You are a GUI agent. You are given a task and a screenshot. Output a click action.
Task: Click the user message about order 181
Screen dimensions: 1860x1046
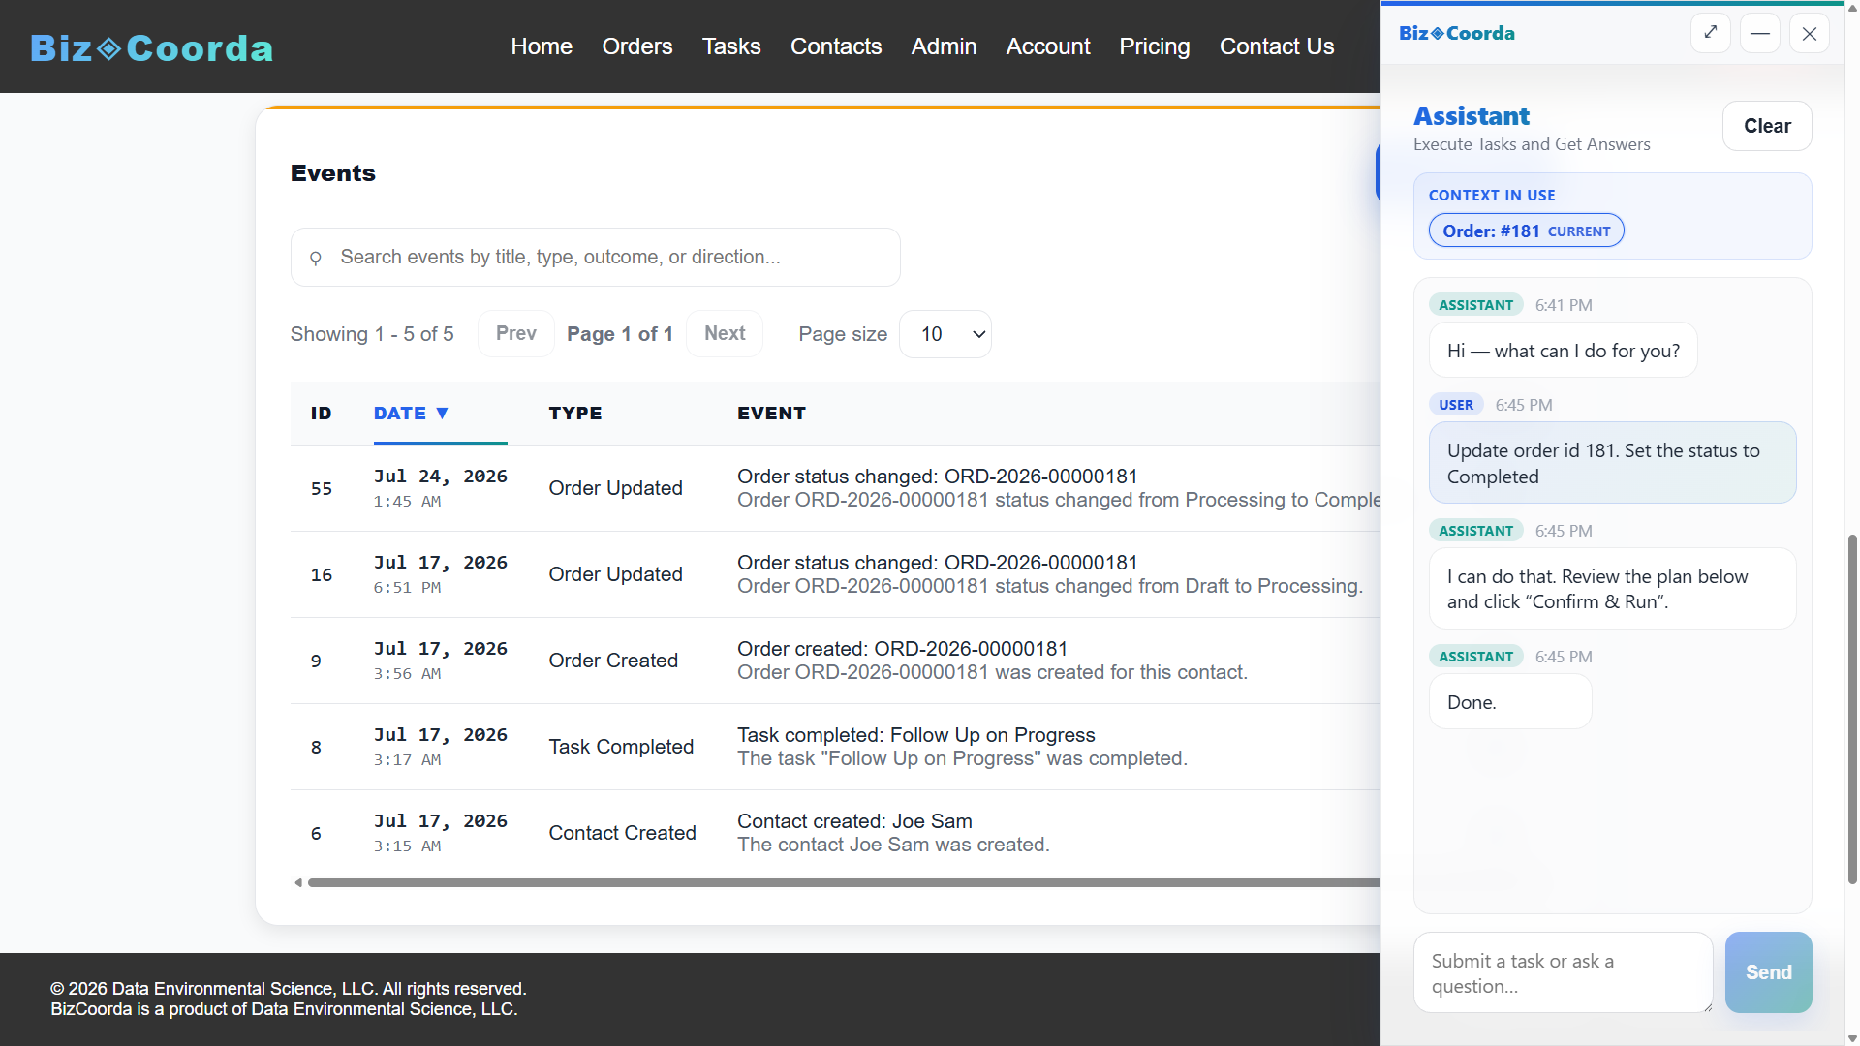click(1612, 463)
